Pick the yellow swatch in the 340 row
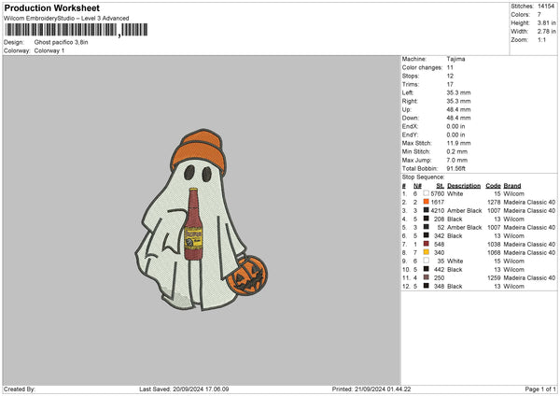Viewport: 560px width, 396px height. 427,252
